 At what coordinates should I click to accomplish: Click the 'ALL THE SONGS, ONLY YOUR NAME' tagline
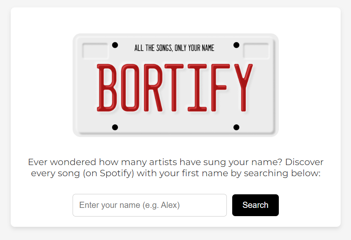point(174,48)
